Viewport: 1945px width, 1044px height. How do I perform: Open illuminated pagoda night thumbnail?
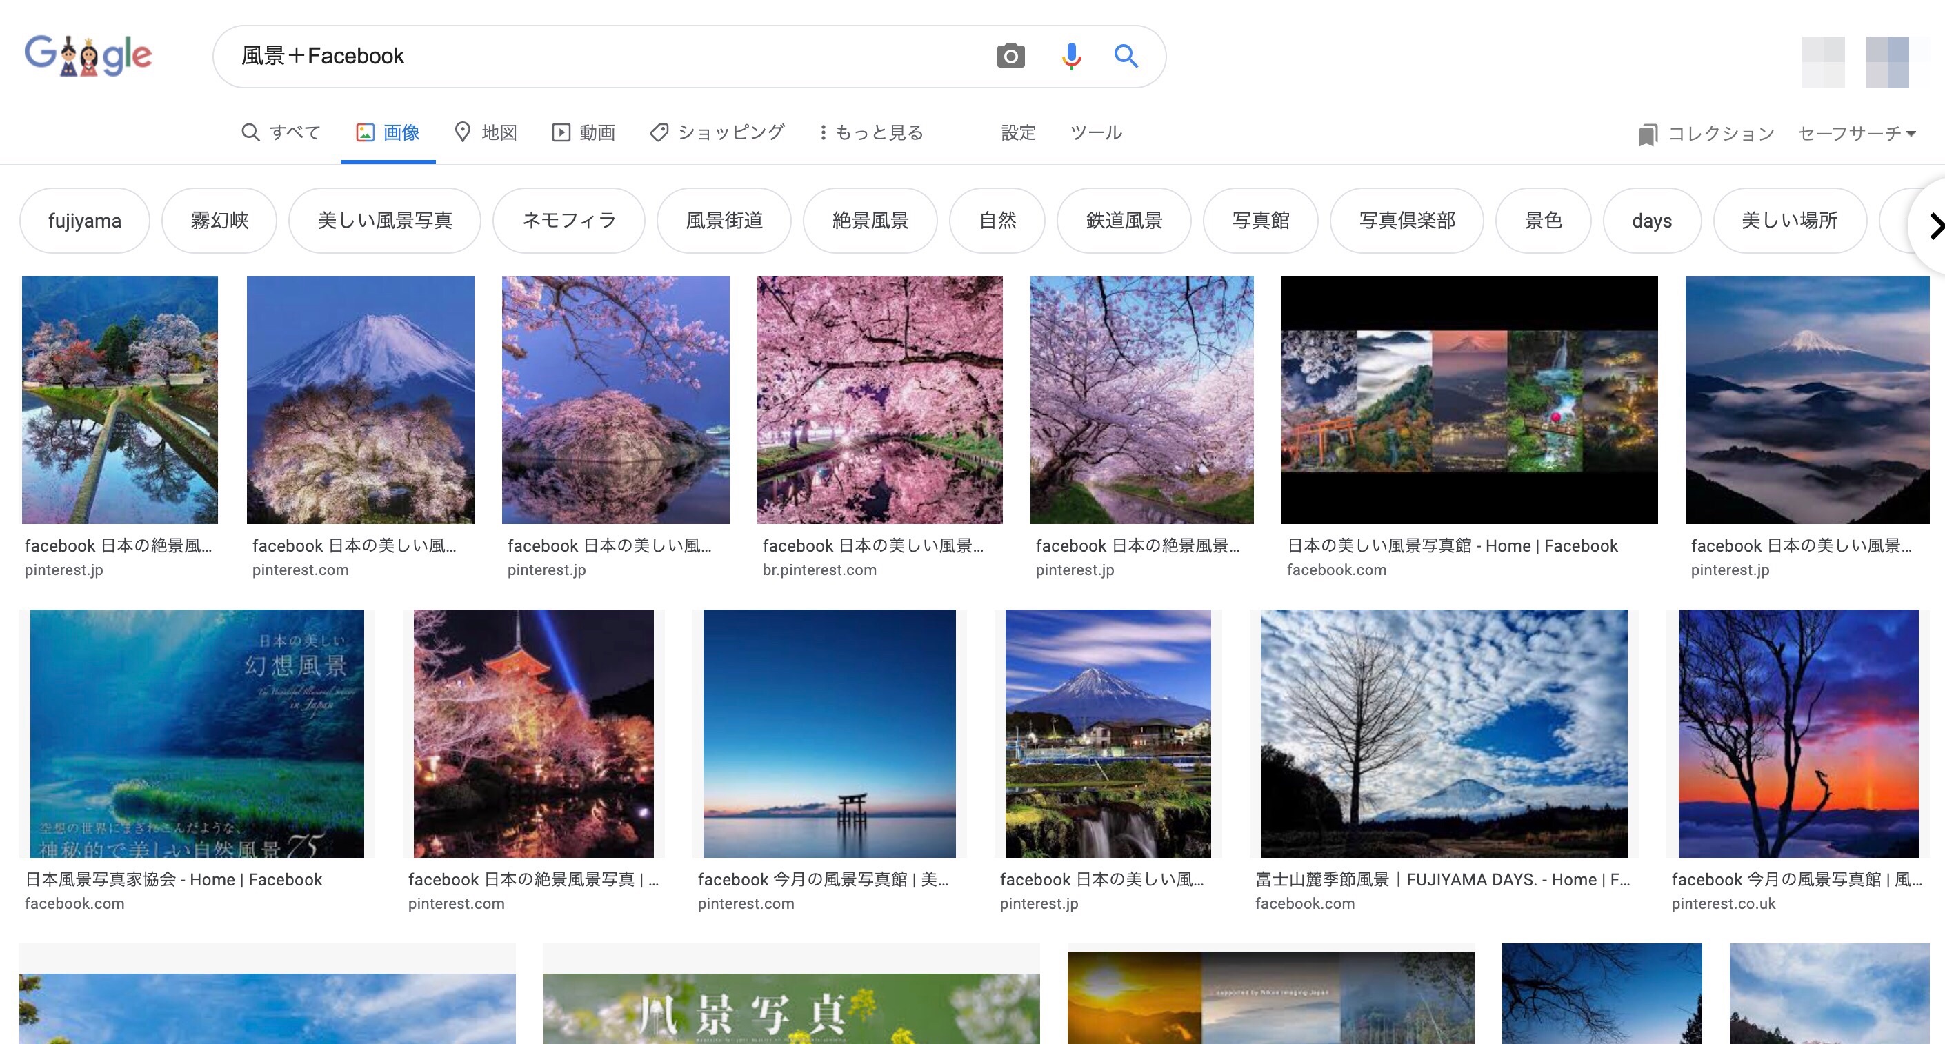tap(534, 733)
